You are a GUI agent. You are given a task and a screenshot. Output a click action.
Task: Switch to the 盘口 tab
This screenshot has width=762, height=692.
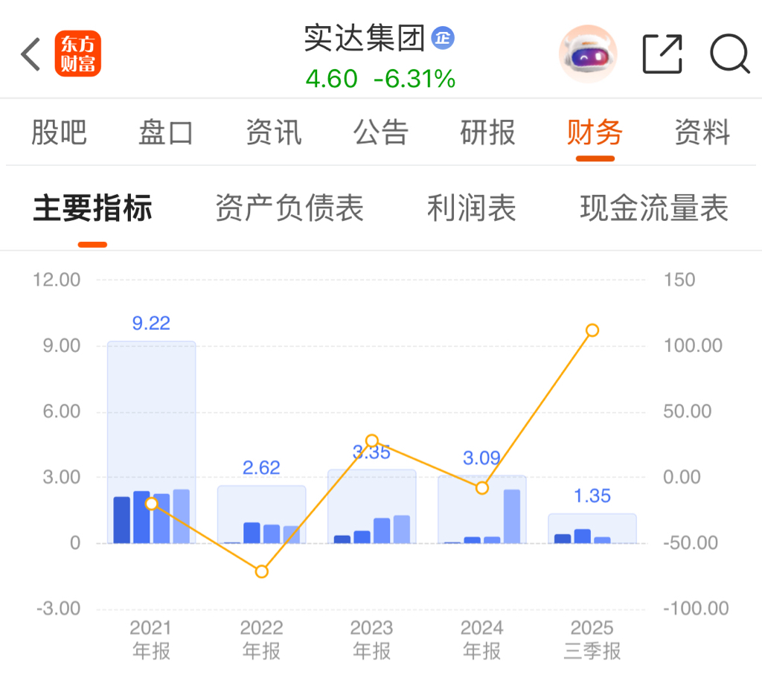tap(166, 132)
